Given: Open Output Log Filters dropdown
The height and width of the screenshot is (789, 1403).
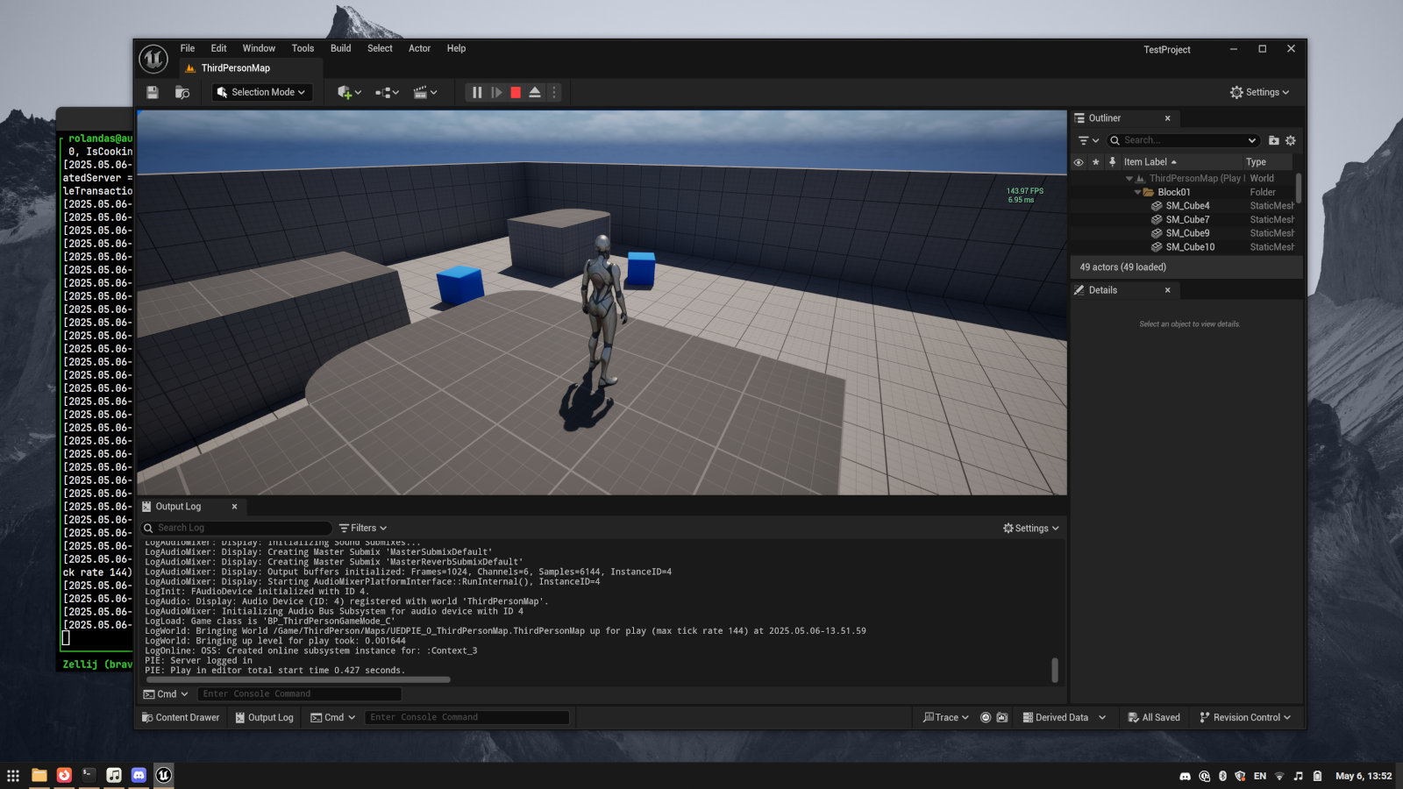Looking at the screenshot, I should click(362, 528).
